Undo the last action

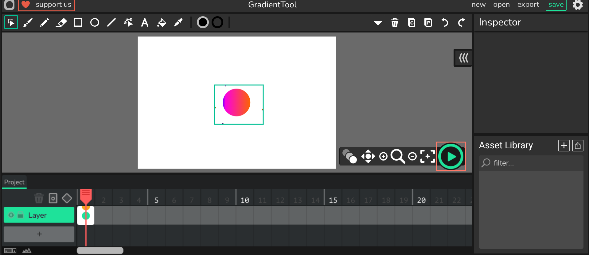pos(445,22)
